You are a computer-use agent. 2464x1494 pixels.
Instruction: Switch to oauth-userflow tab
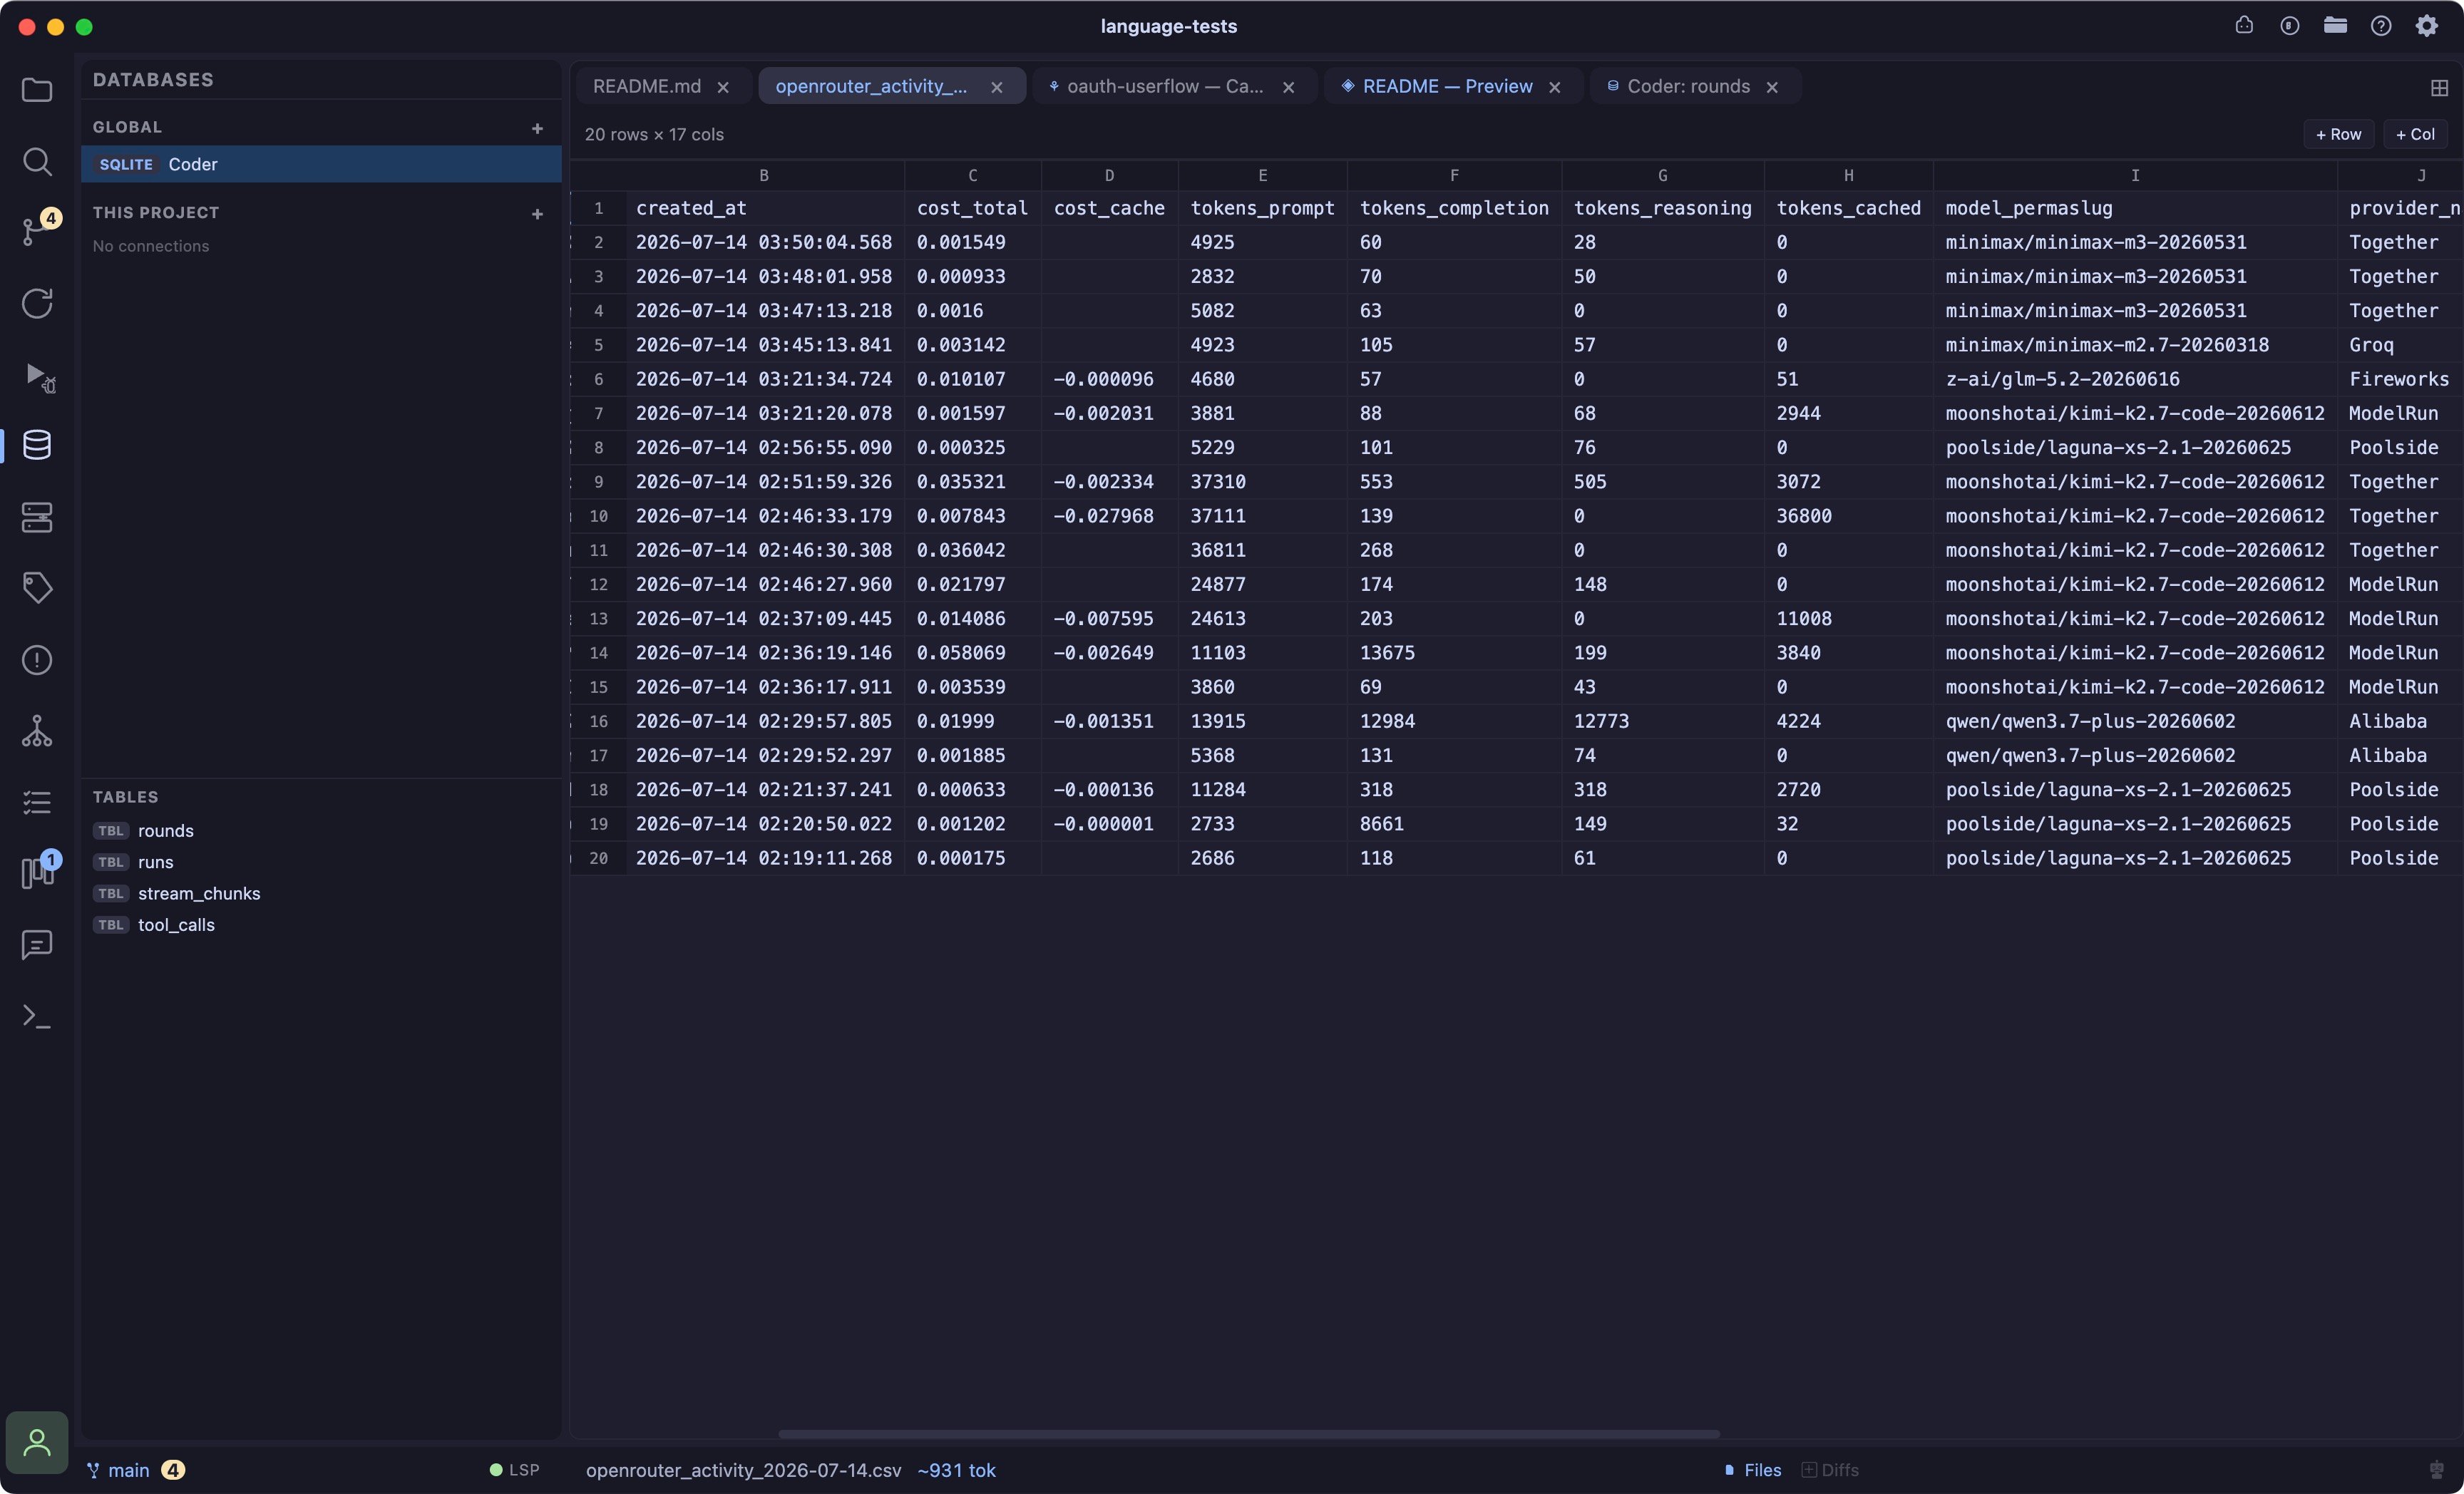coord(1164,86)
